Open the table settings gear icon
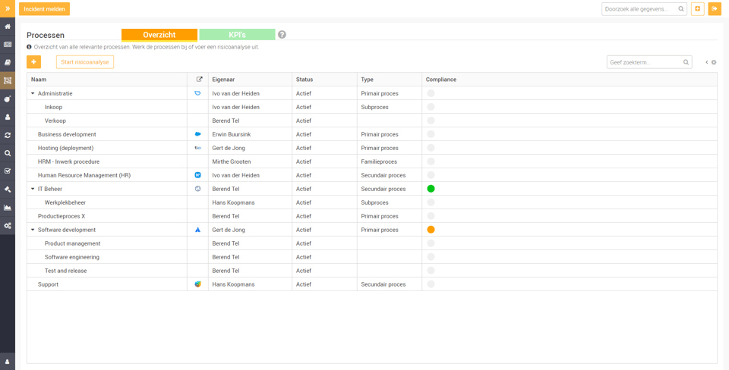729x370 pixels. pyautogui.click(x=714, y=62)
